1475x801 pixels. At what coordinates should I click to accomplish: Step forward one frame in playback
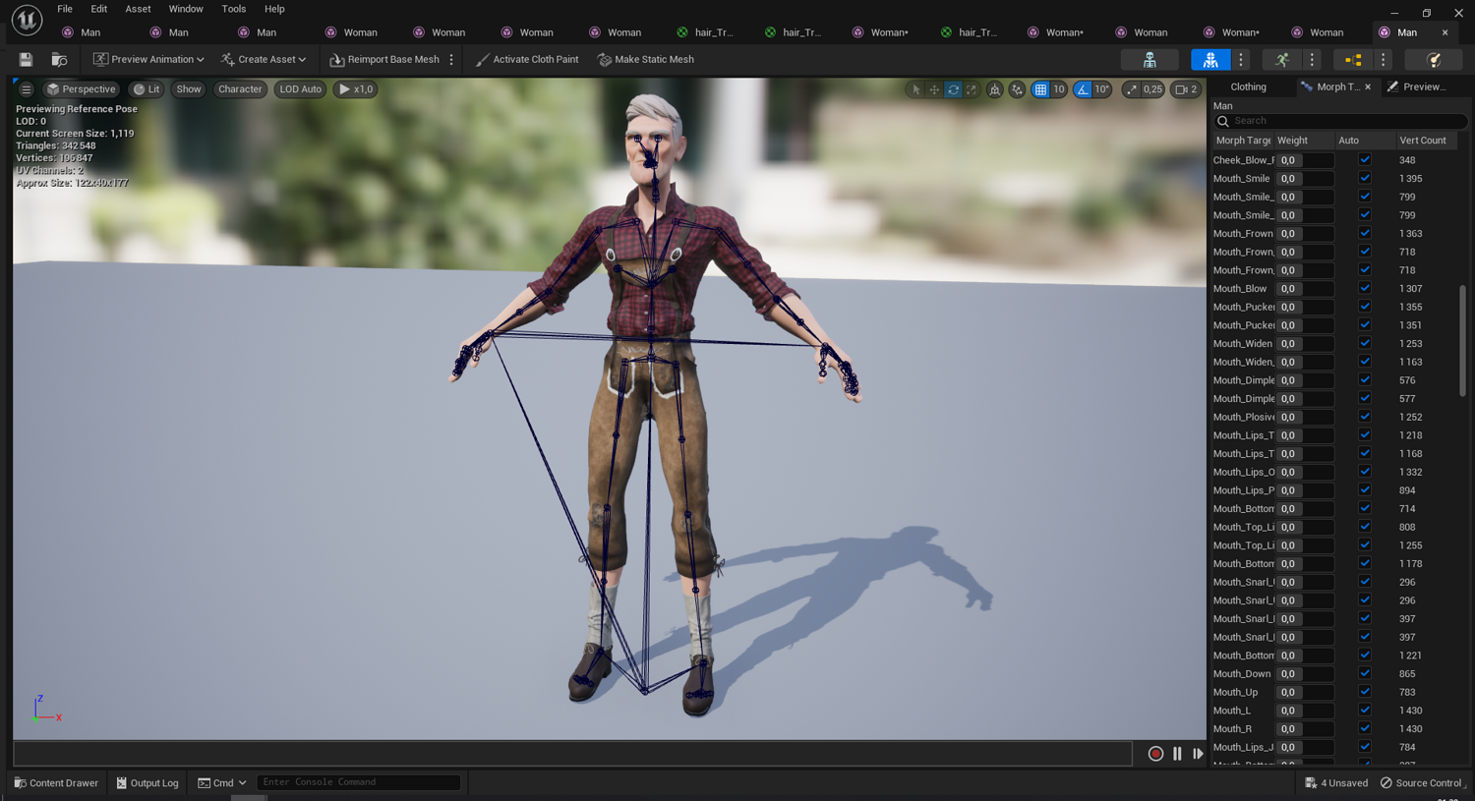1198,754
